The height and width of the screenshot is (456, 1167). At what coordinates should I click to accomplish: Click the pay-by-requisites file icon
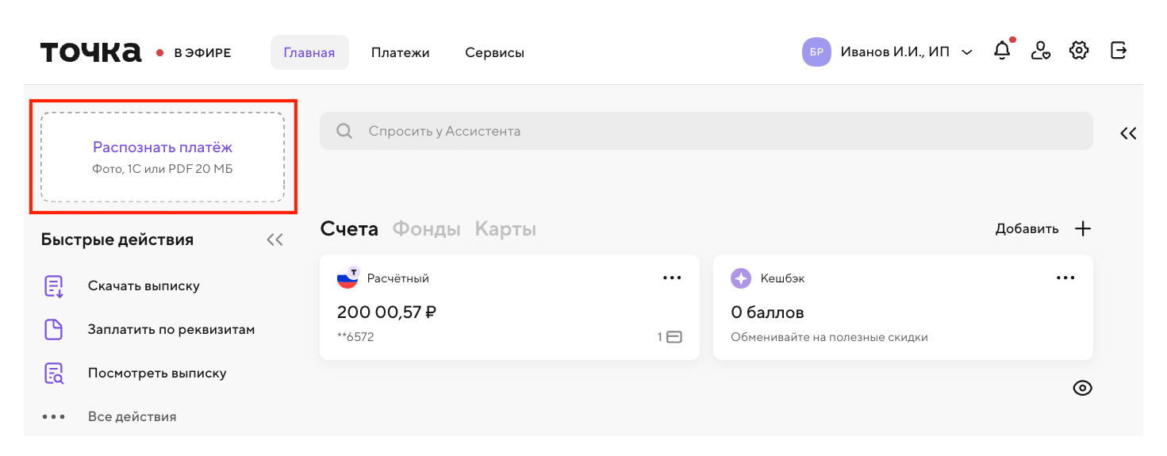53,330
